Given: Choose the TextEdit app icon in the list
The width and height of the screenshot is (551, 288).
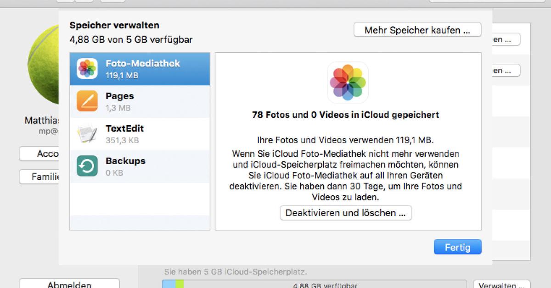Looking at the screenshot, I should click(x=87, y=134).
